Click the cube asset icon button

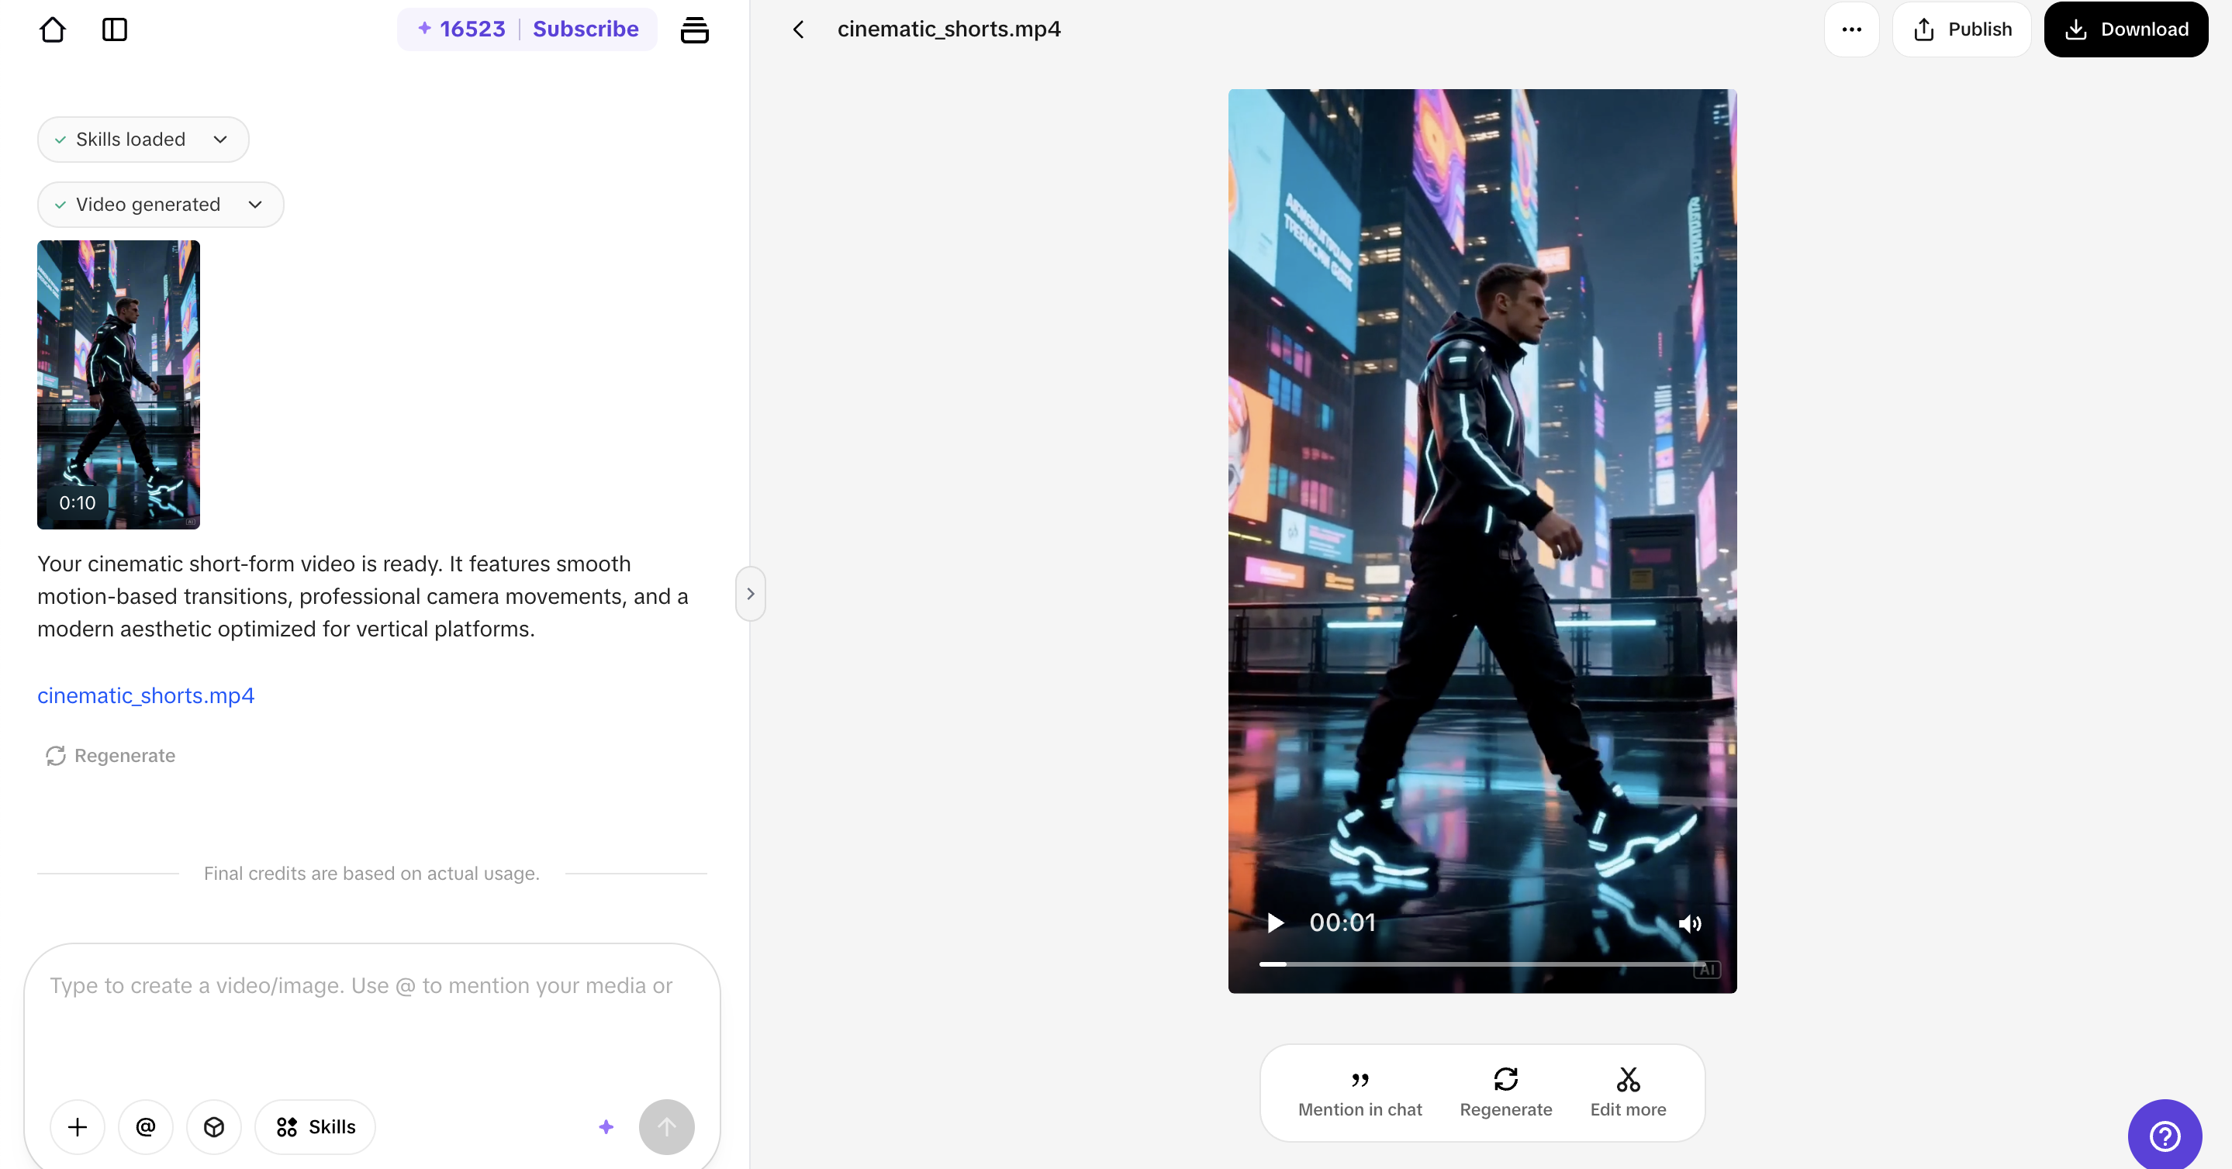(x=214, y=1126)
